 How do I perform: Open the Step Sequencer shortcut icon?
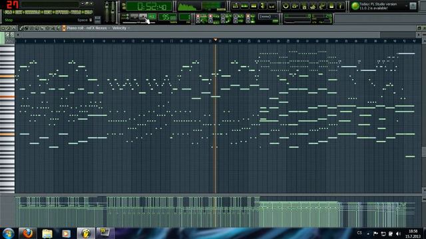pos(244,6)
